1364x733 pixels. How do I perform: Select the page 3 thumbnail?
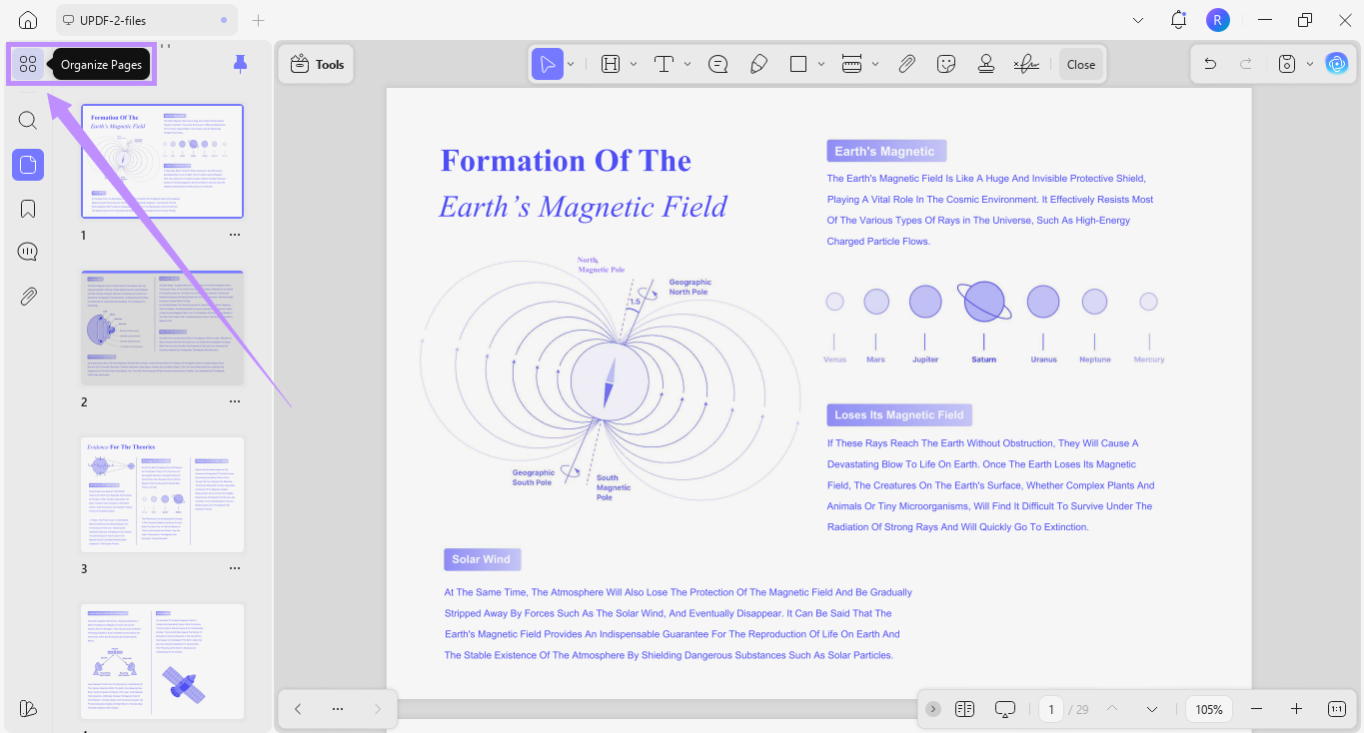click(x=162, y=494)
